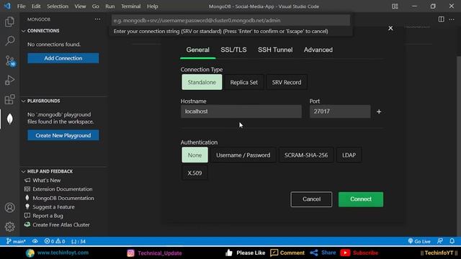This screenshot has height=259, width=461.
Task: Open Report a Bug link
Action: click(x=48, y=216)
